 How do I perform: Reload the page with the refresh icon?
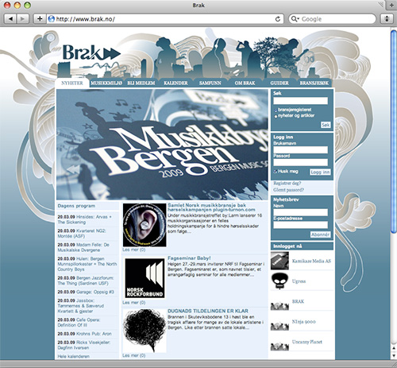pyautogui.click(x=278, y=19)
